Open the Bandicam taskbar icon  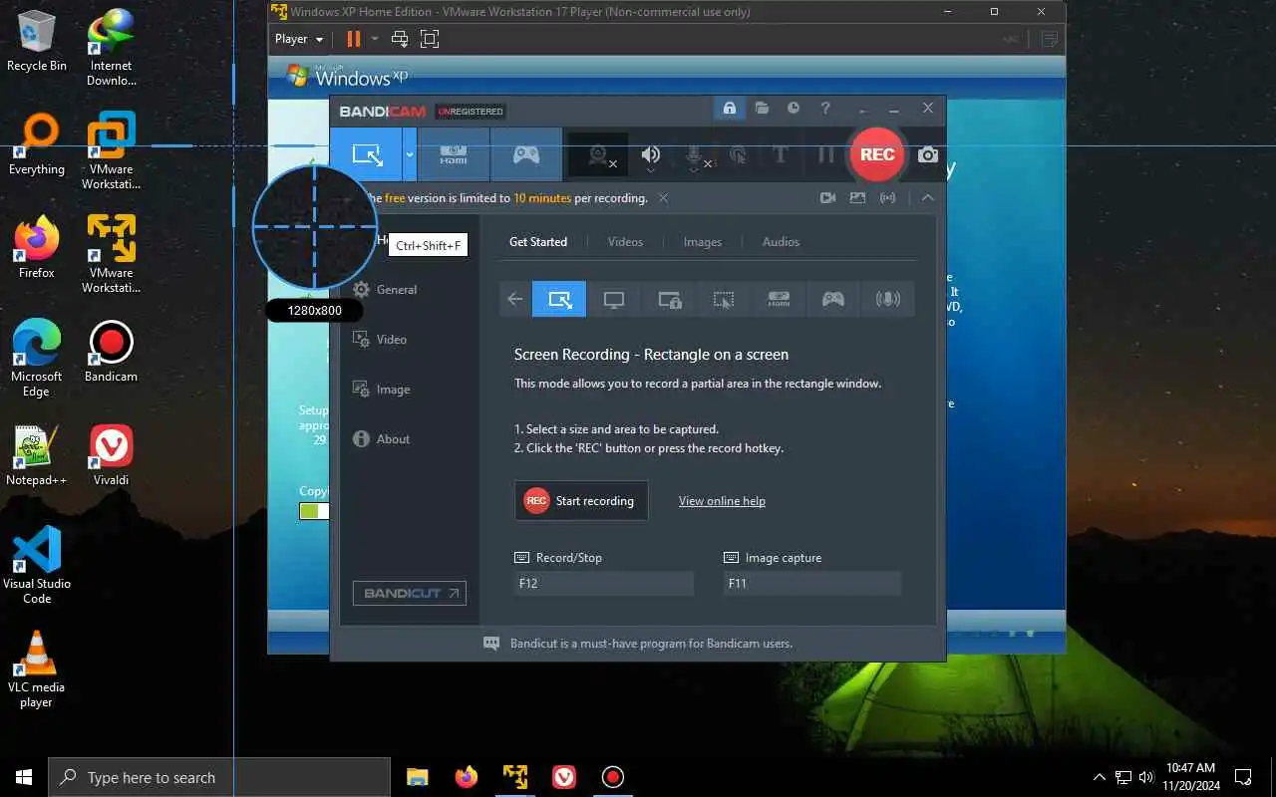(613, 777)
